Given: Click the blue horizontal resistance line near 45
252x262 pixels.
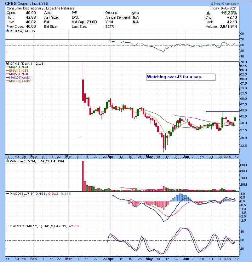Looking at the screenshot, I should pyautogui.click(x=222, y=112).
